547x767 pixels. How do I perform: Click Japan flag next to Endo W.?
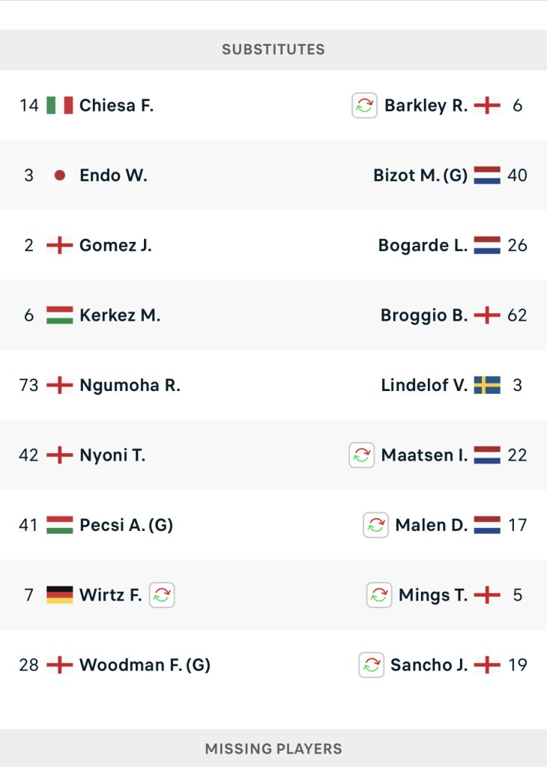coord(60,175)
